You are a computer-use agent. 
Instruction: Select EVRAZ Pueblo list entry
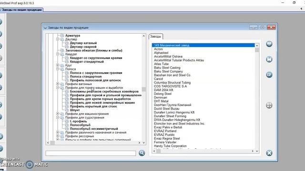tap(164, 134)
